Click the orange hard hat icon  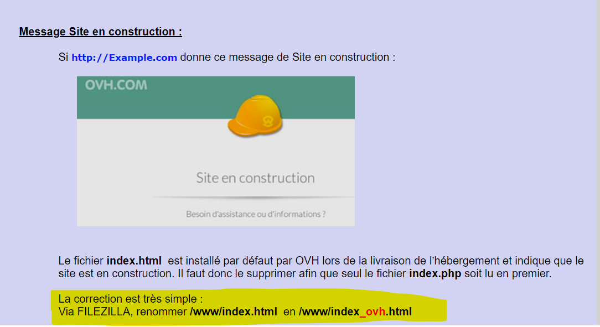coord(255,115)
